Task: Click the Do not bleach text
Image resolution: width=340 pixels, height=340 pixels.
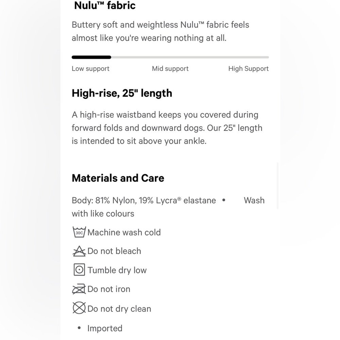Action: (x=114, y=251)
